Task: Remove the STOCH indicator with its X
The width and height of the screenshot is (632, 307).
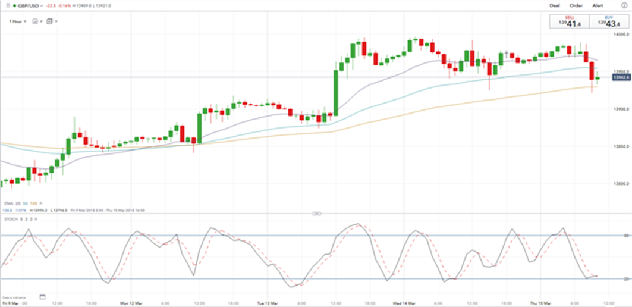Action: point(36,219)
